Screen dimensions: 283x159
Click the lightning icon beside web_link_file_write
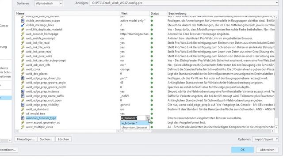tap(23, 47)
